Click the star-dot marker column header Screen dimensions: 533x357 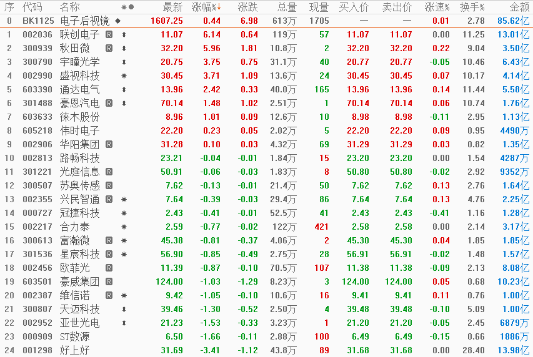(x=127, y=7)
